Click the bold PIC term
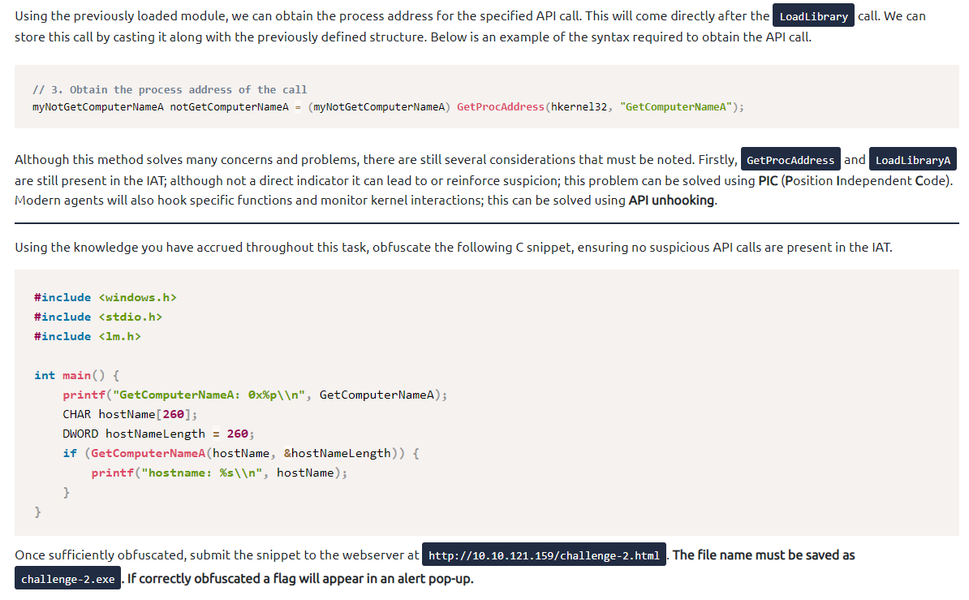 point(768,180)
